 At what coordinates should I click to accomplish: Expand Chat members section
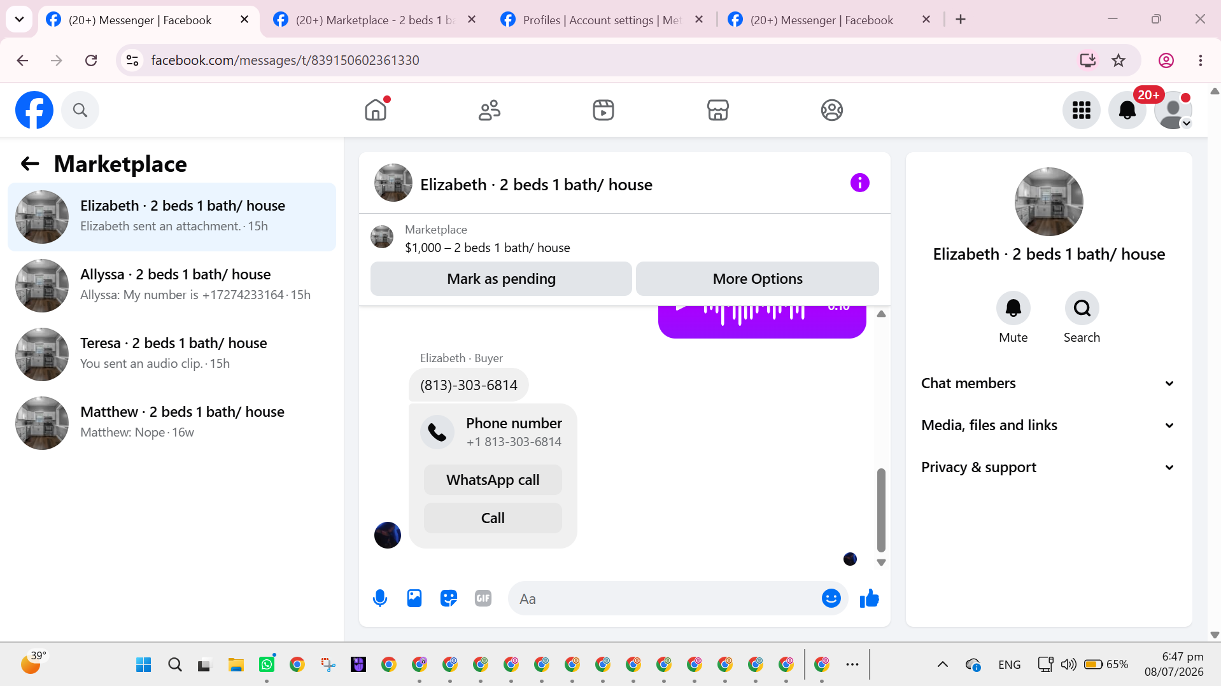1048,383
